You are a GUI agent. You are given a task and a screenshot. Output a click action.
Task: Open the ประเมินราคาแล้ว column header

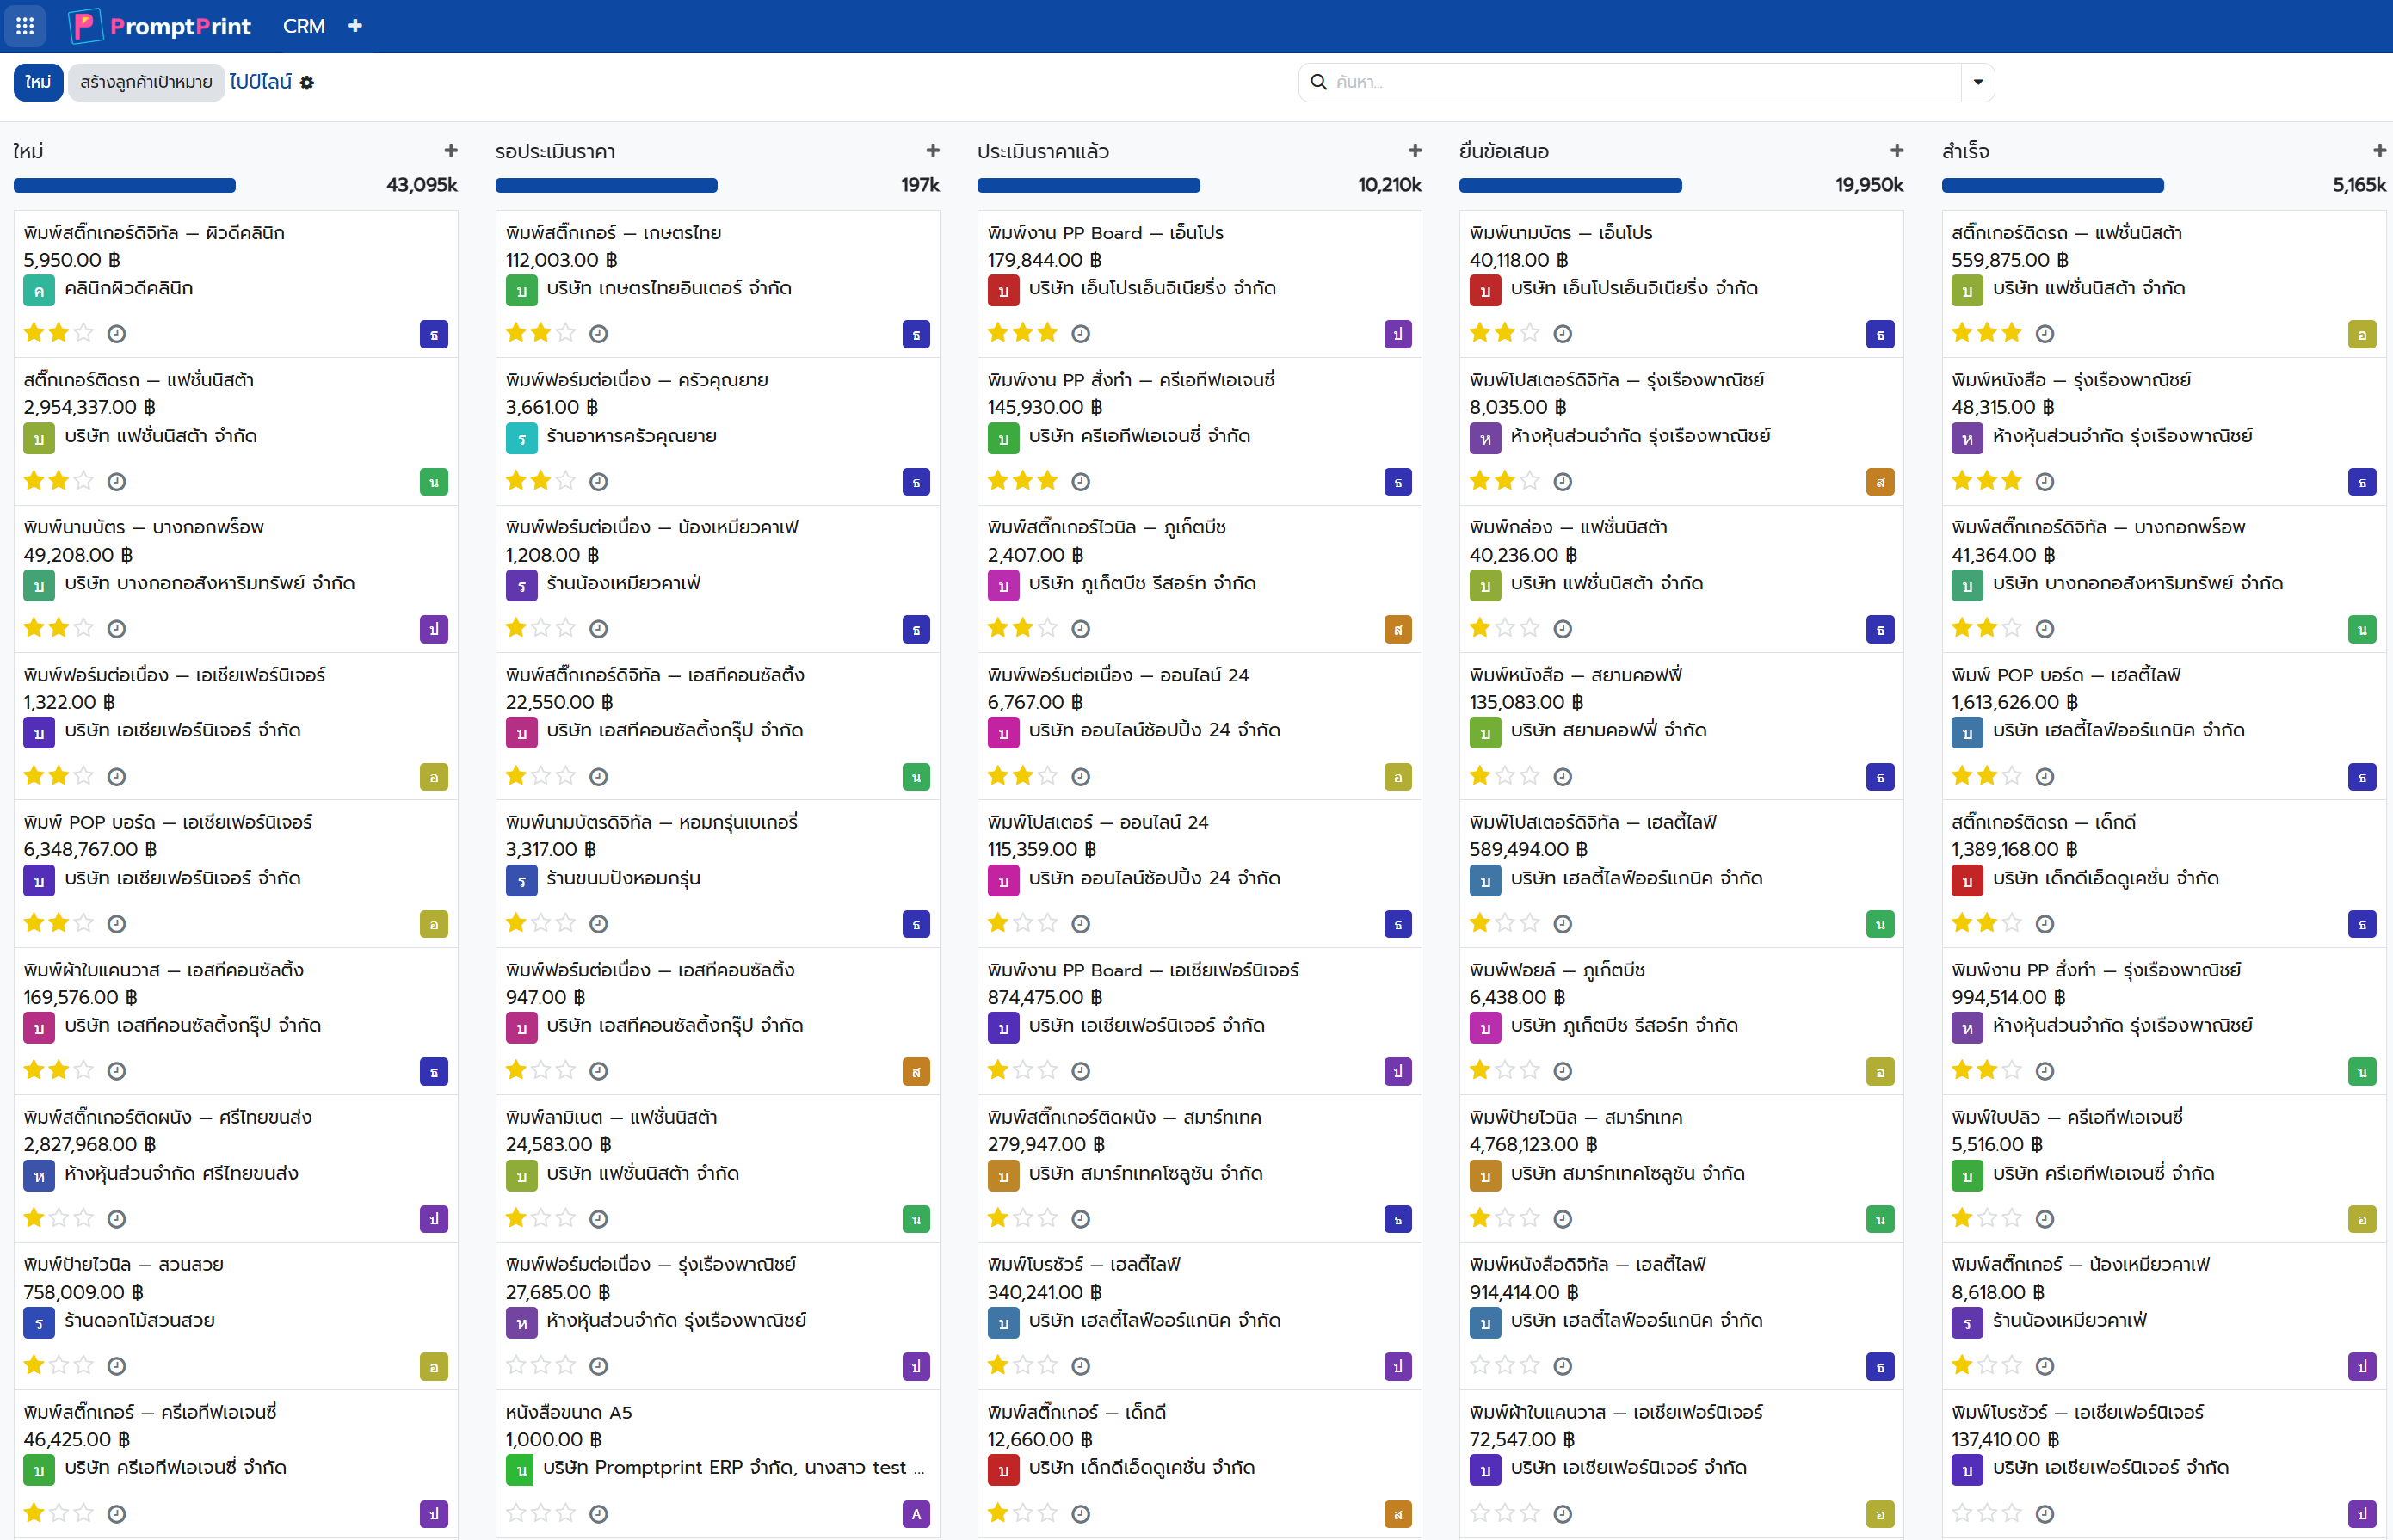click(x=1043, y=151)
